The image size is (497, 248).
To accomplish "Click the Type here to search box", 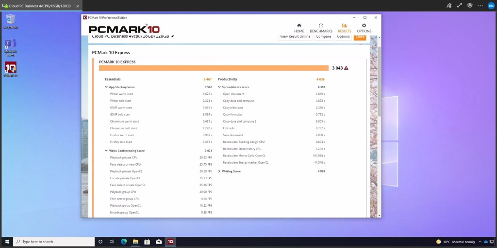I will point(53,242).
